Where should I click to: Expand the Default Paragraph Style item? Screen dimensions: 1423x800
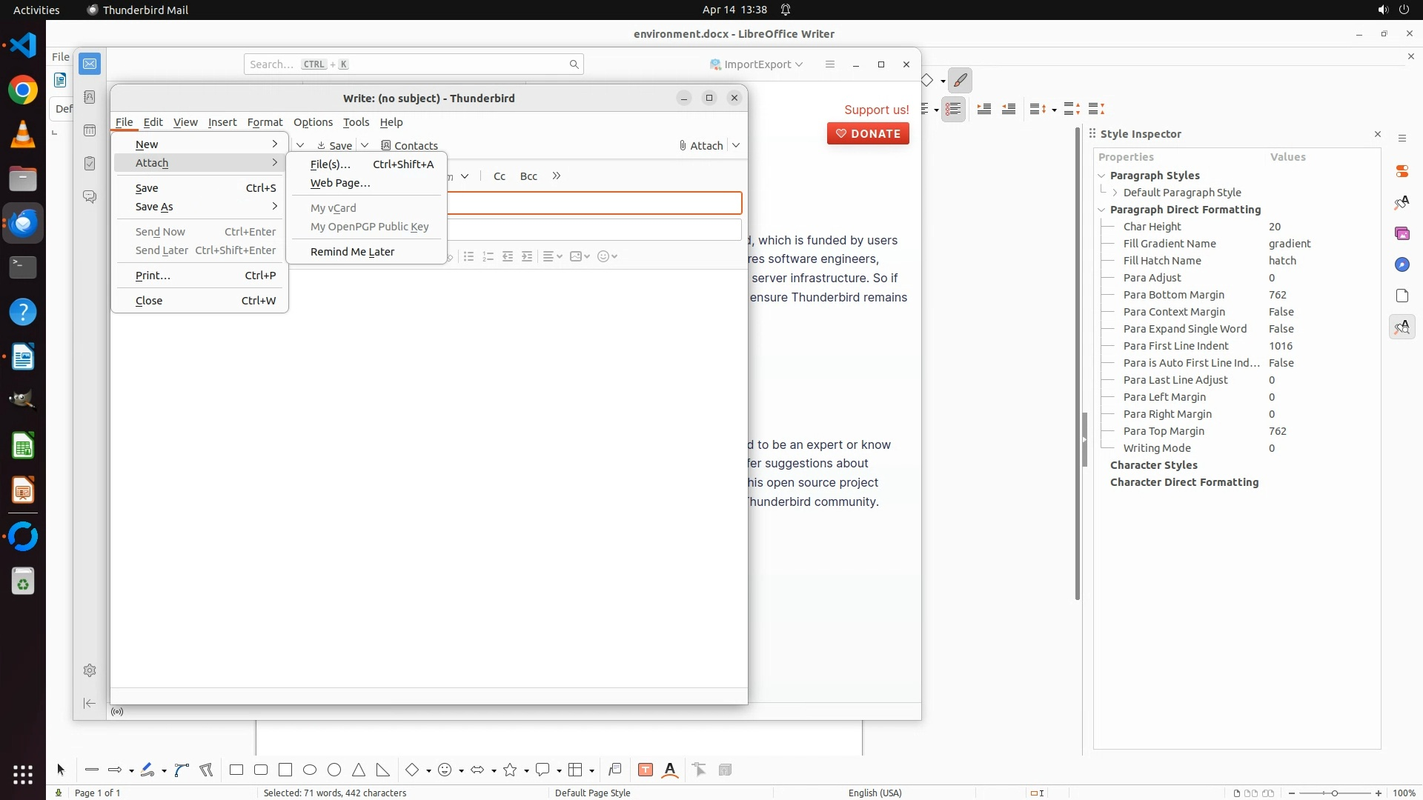pyautogui.click(x=1115, y=193)
